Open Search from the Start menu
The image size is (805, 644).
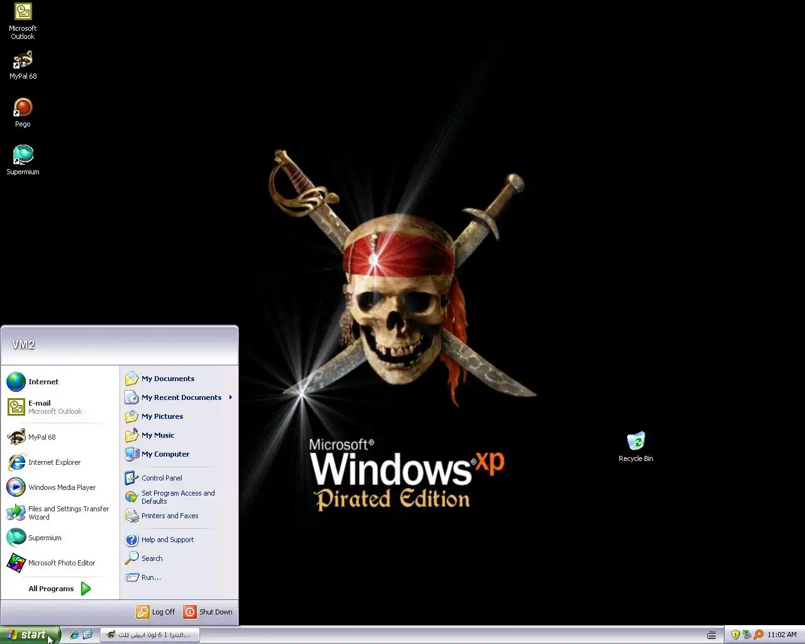[x=179, y=558]
